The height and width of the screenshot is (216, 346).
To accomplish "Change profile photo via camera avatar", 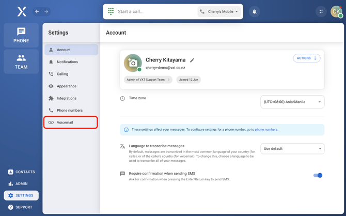I will tap(133, 63).
